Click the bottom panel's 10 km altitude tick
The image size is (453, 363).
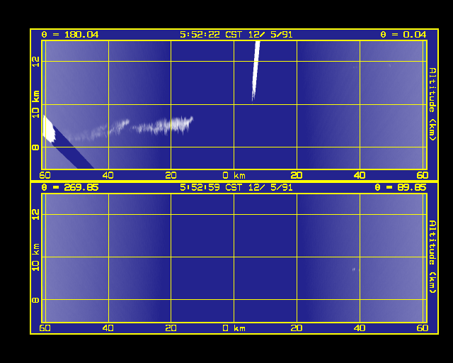tap(35, 257)
